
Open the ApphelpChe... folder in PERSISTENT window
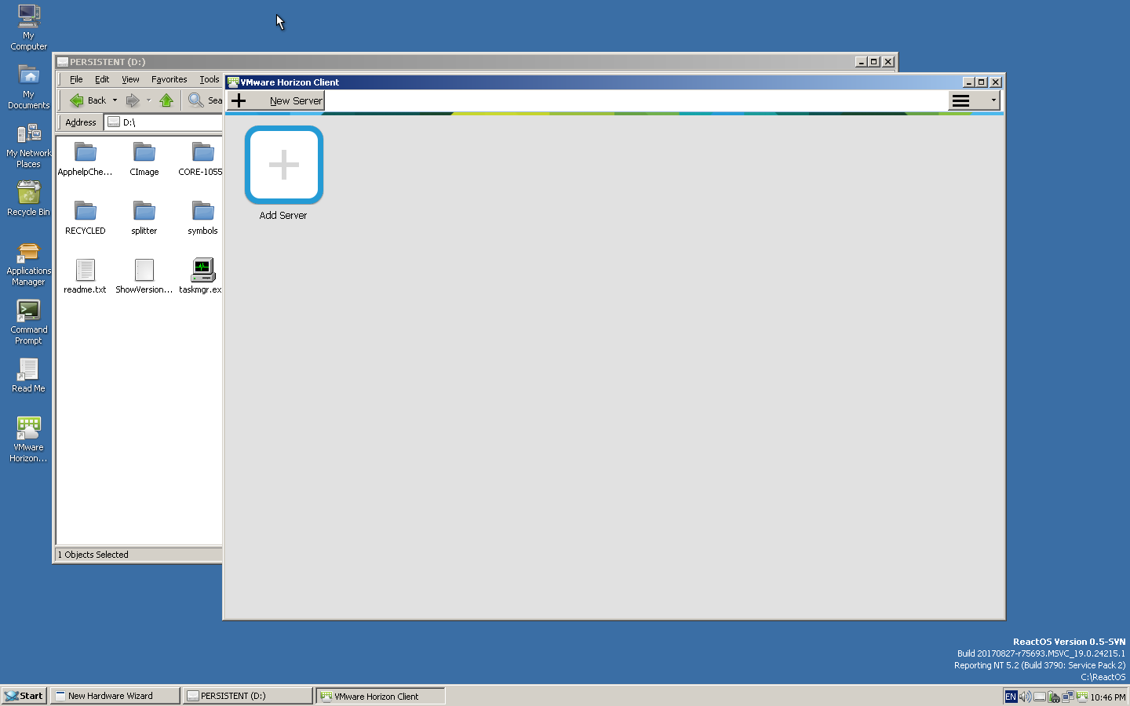[x=85, y=151]
